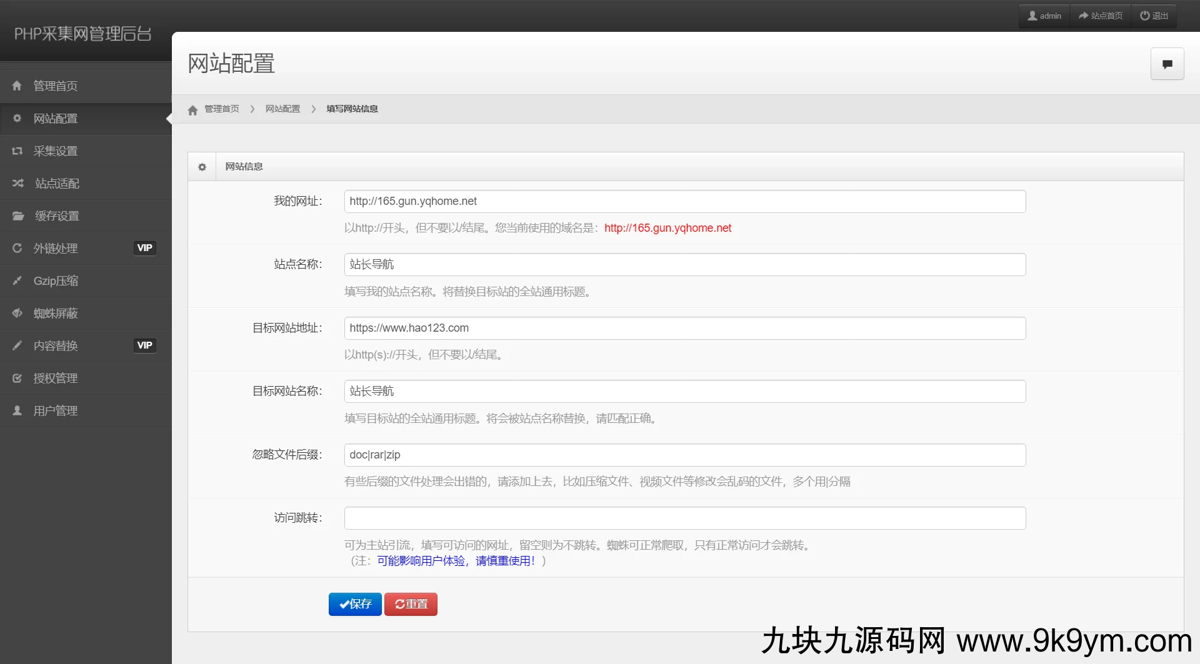Open 站点首页 link in top bar
The height and width of the screenshot is (664, 1200).
point(1101,16)
